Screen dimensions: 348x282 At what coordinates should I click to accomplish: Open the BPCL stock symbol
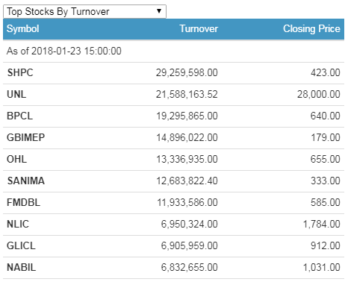tap(20, 116)
